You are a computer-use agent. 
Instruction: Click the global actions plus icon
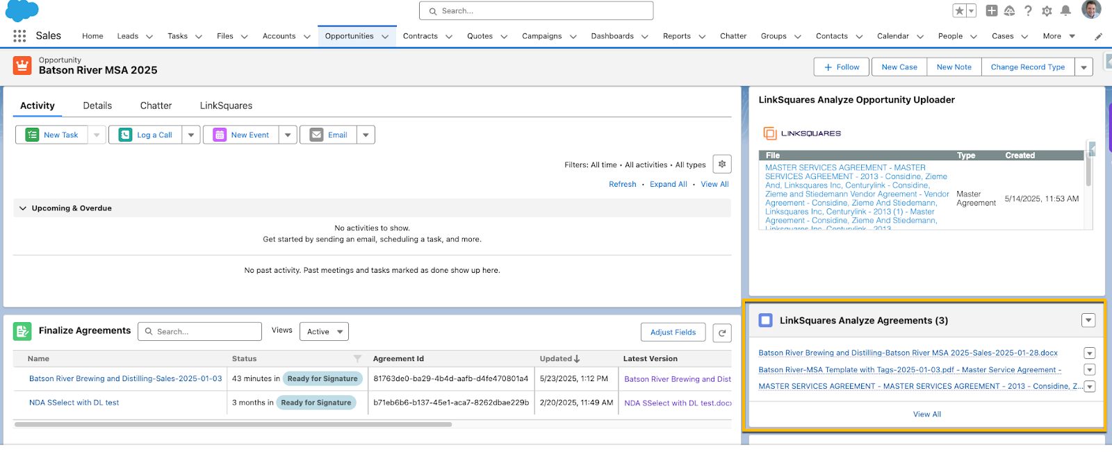click(992, 10)
